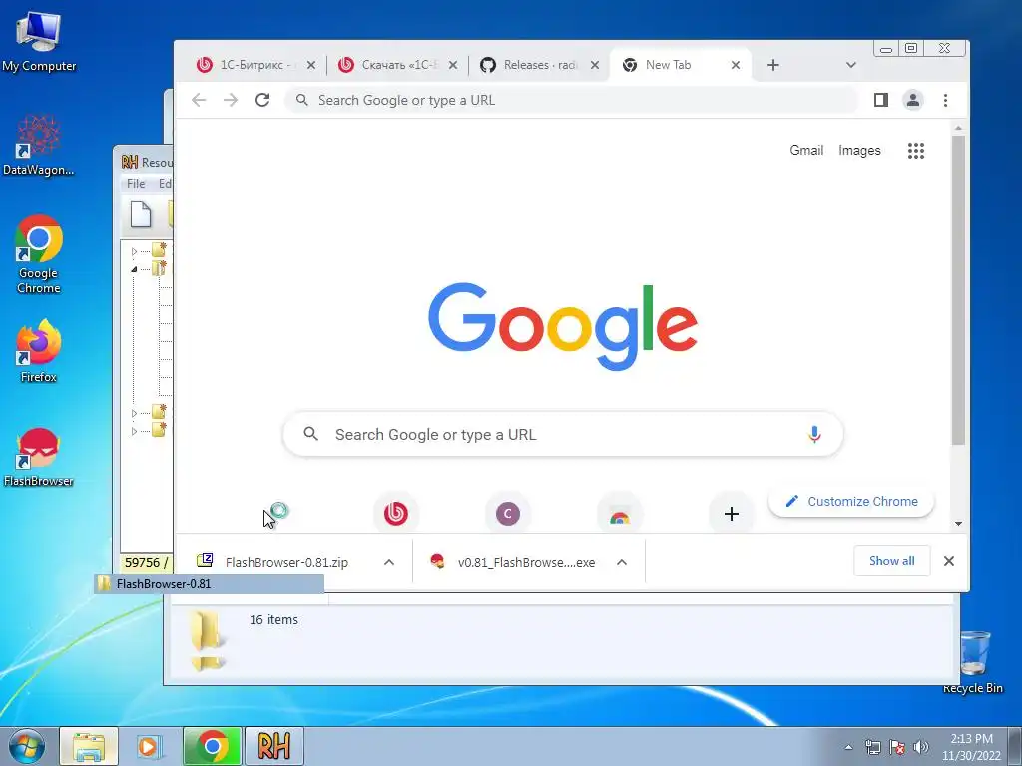The width and height of the screenshot is (1022, 766).
Task: Launch DataWagon desktop shortcut
Action: (39, 145)
